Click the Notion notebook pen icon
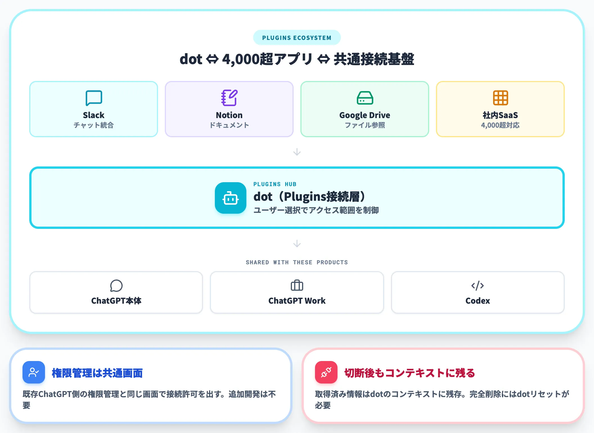This screenshot has width=594, height=433. tap(229, 98)
